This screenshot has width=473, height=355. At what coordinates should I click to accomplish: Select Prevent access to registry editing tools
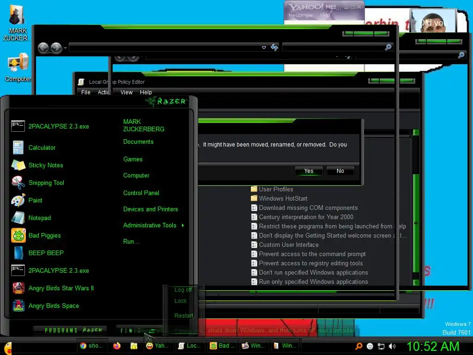(307, 263)
